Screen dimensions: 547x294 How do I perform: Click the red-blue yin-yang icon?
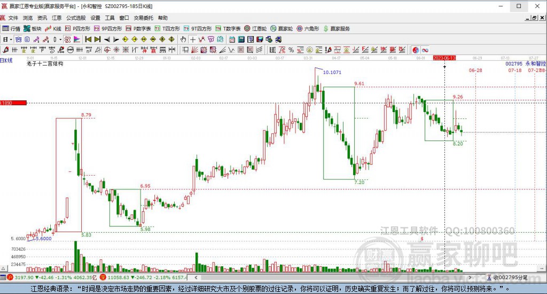(x=416, y=50)
